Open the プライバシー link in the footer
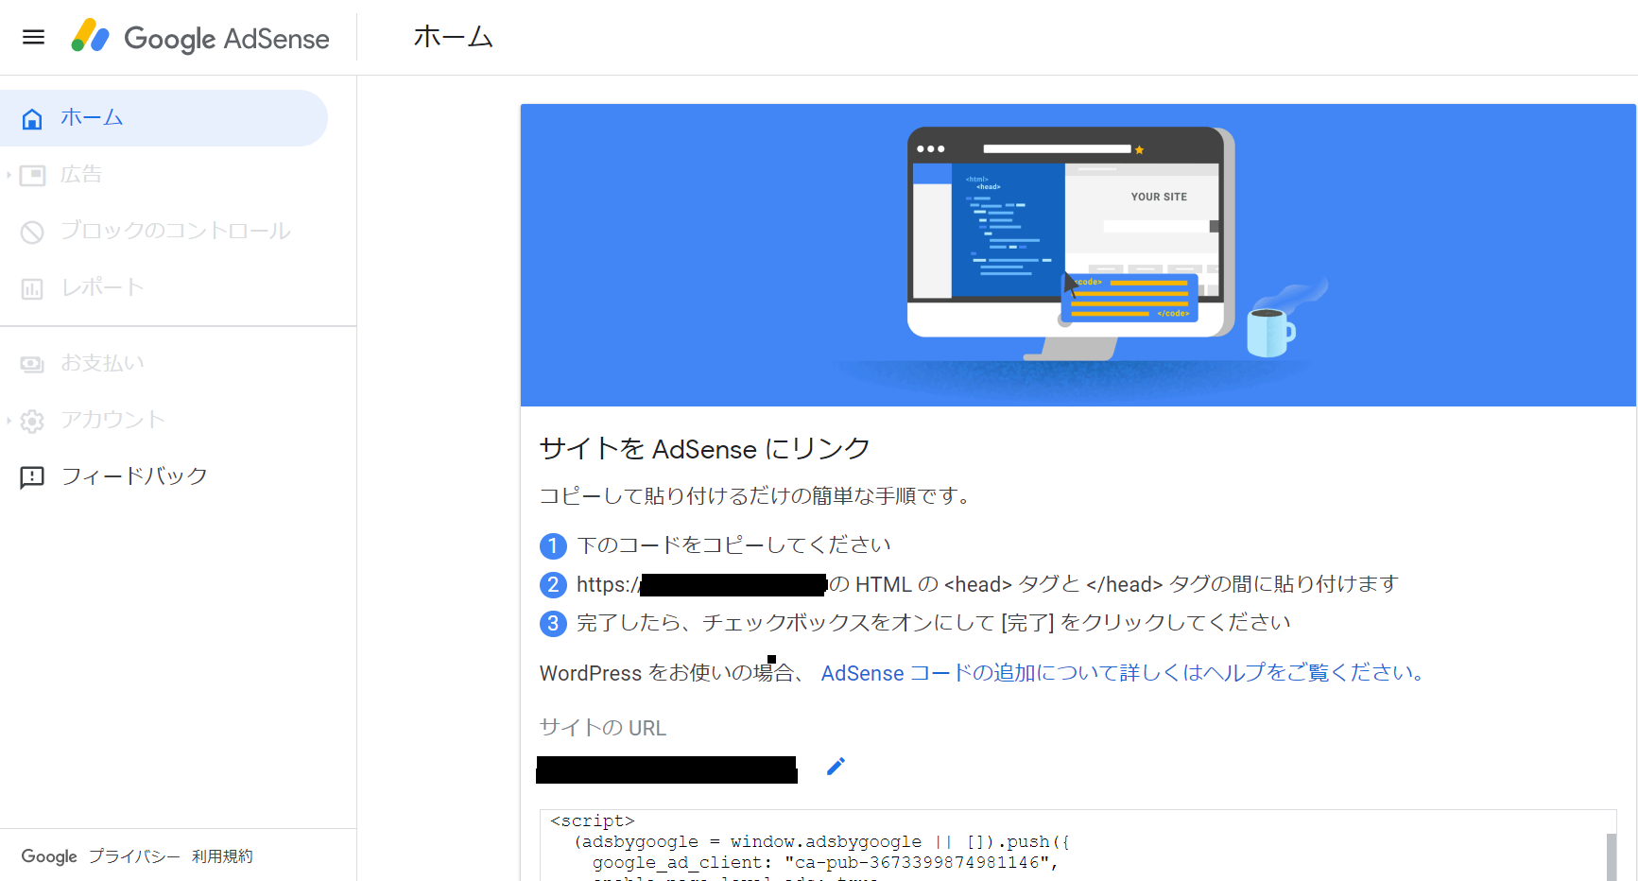1638x881 pixels. [133, 855]
